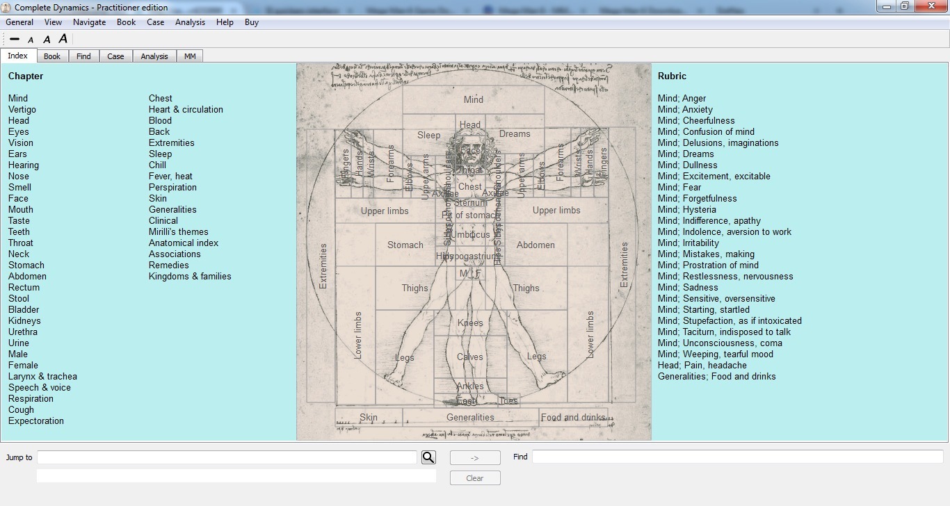Select rubric Generalities; Food and drinks
Screen dimensions: 950x506
[x=717, y=376]
